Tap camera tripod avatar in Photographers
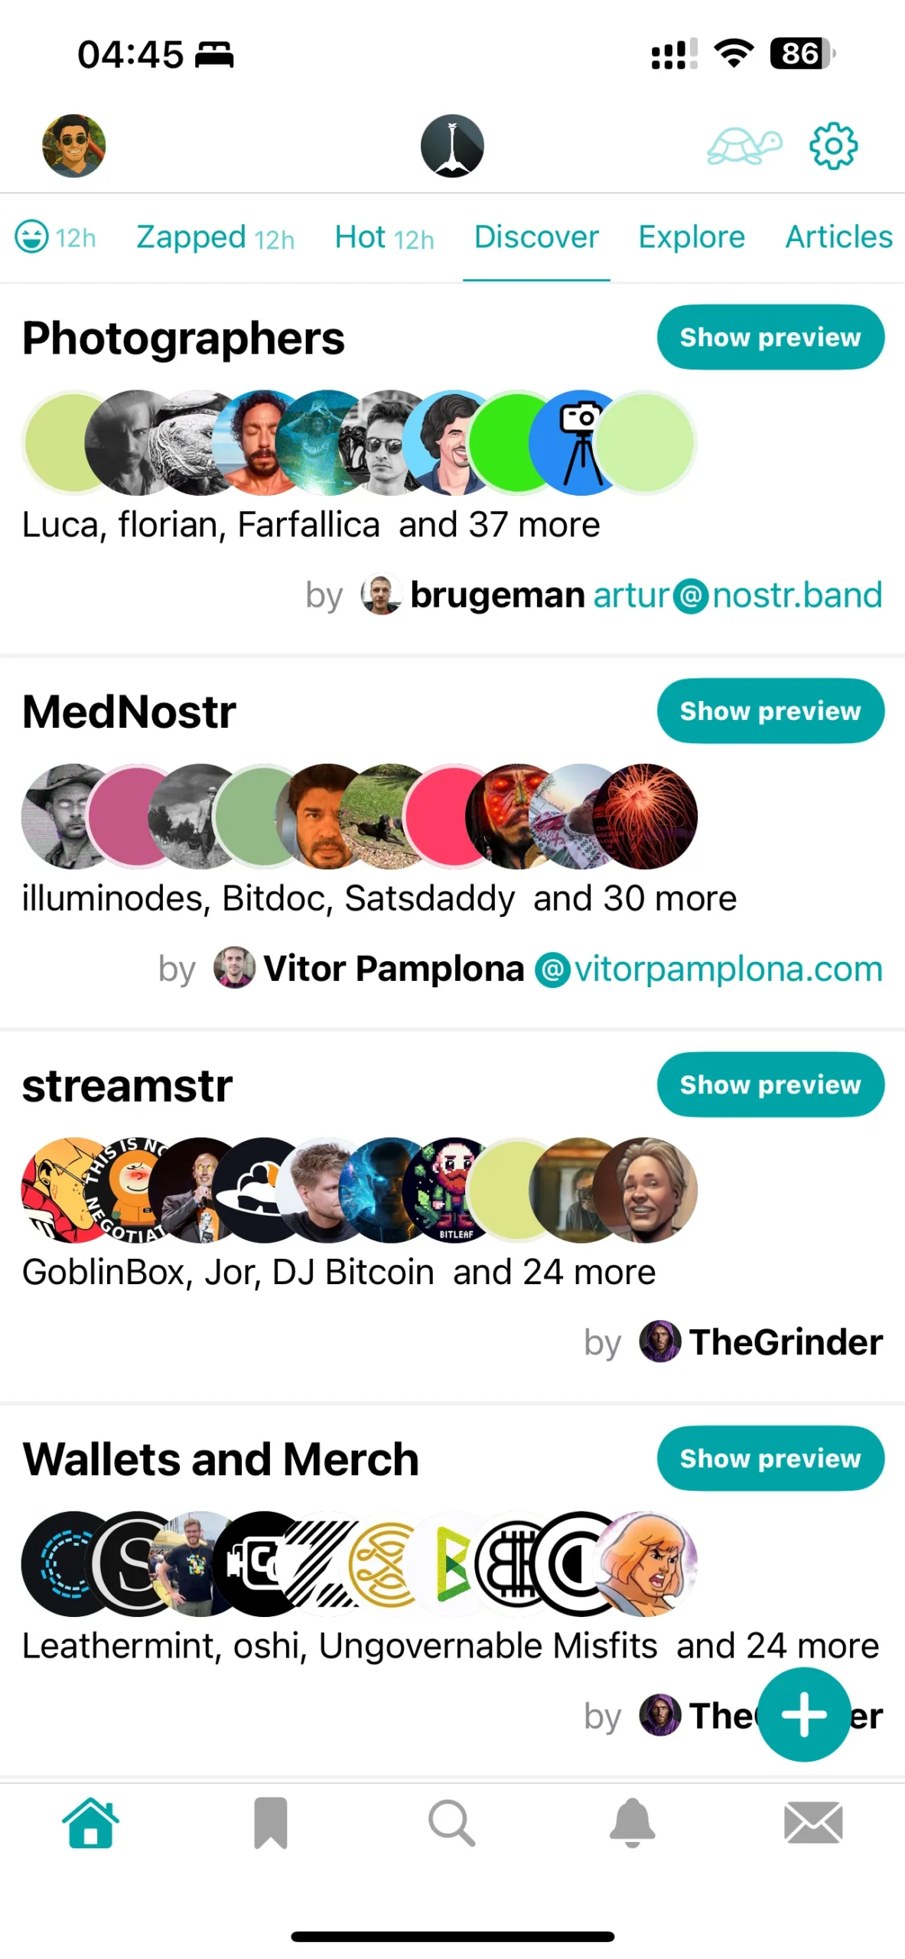905x1959 pixels. coord(581,442)
